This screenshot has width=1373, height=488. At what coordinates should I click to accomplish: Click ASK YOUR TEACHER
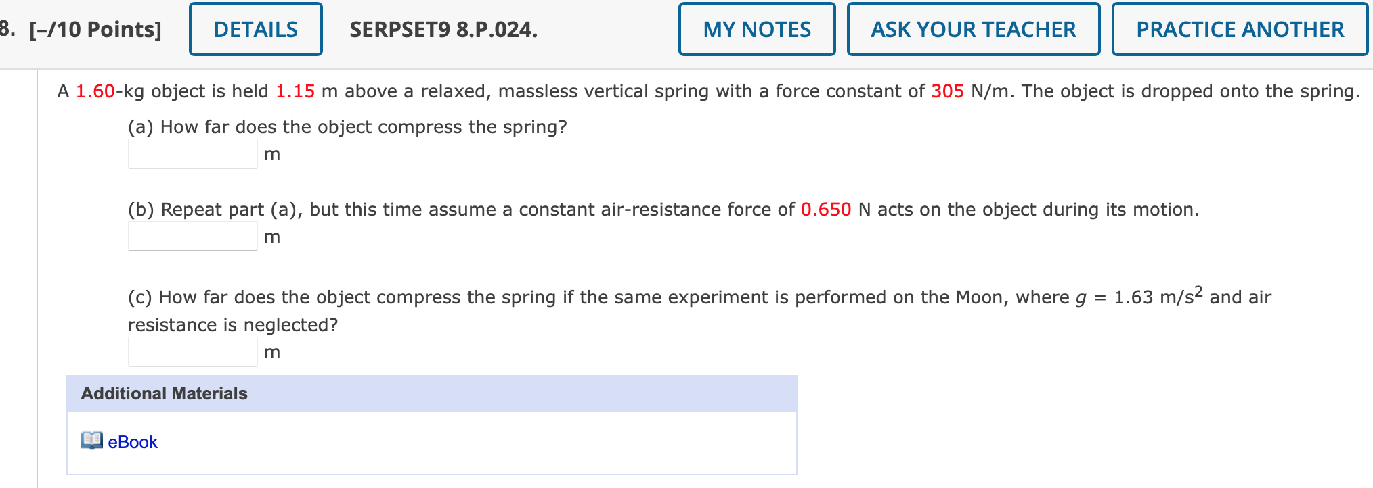pyautogui.click(x=972, y=28)
